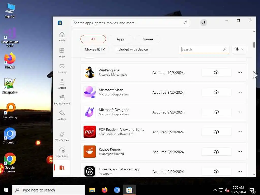
Task: Open the Apps section in sidebar
Action: 62,53
